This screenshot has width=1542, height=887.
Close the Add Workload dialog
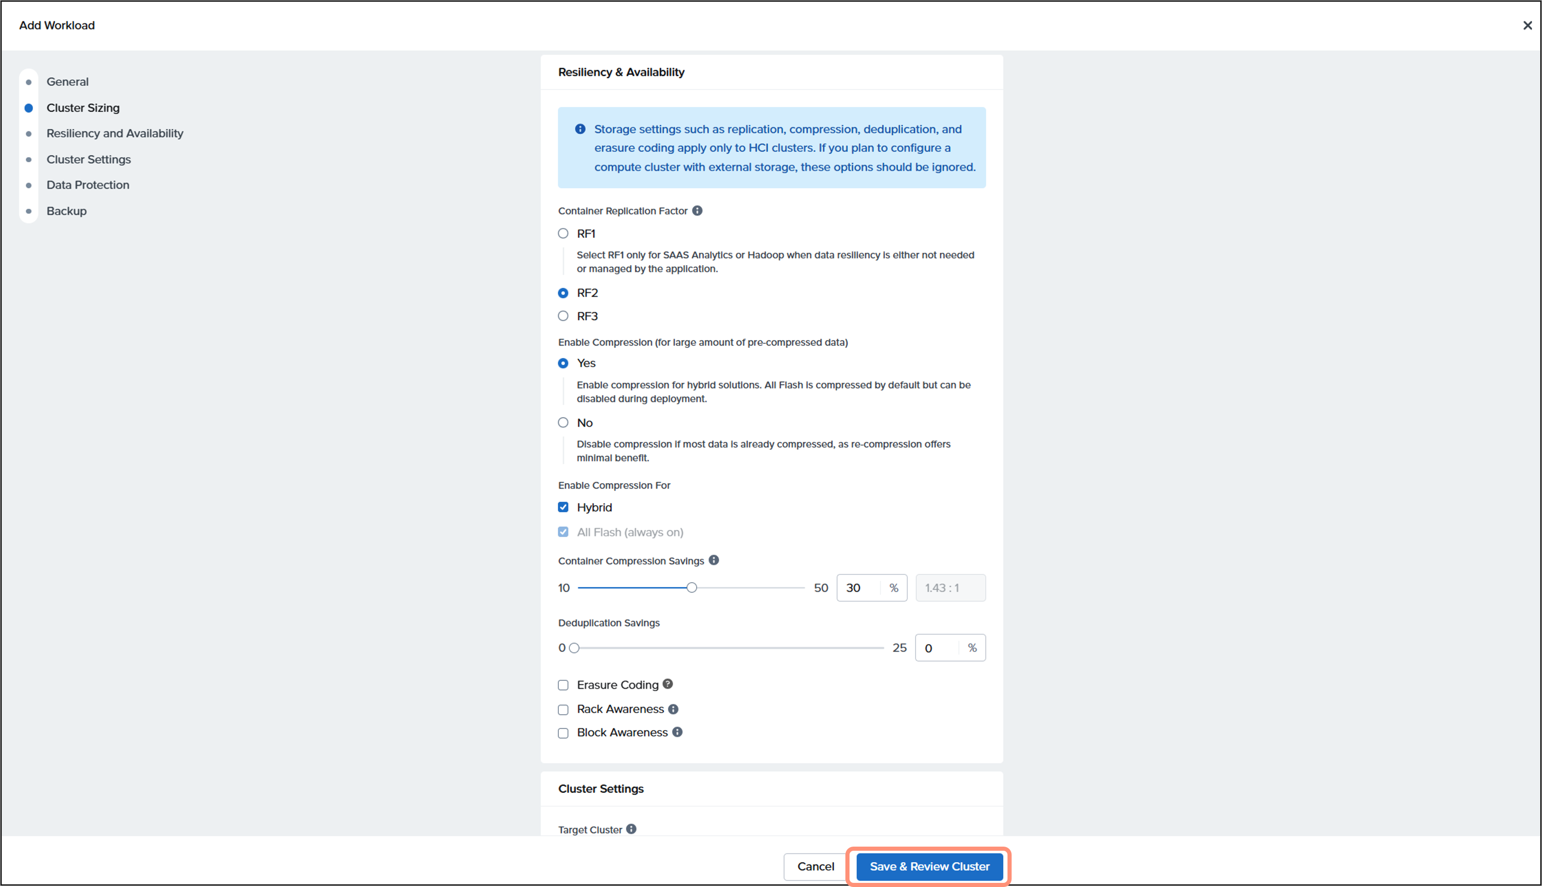tap(1527, 25)
